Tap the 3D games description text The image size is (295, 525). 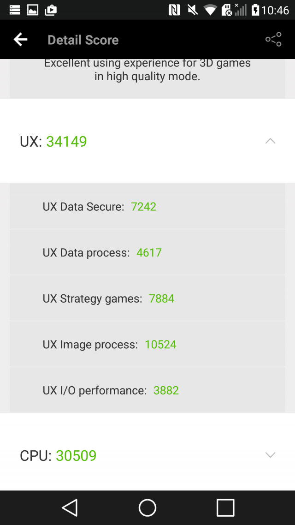coord(147,70)
